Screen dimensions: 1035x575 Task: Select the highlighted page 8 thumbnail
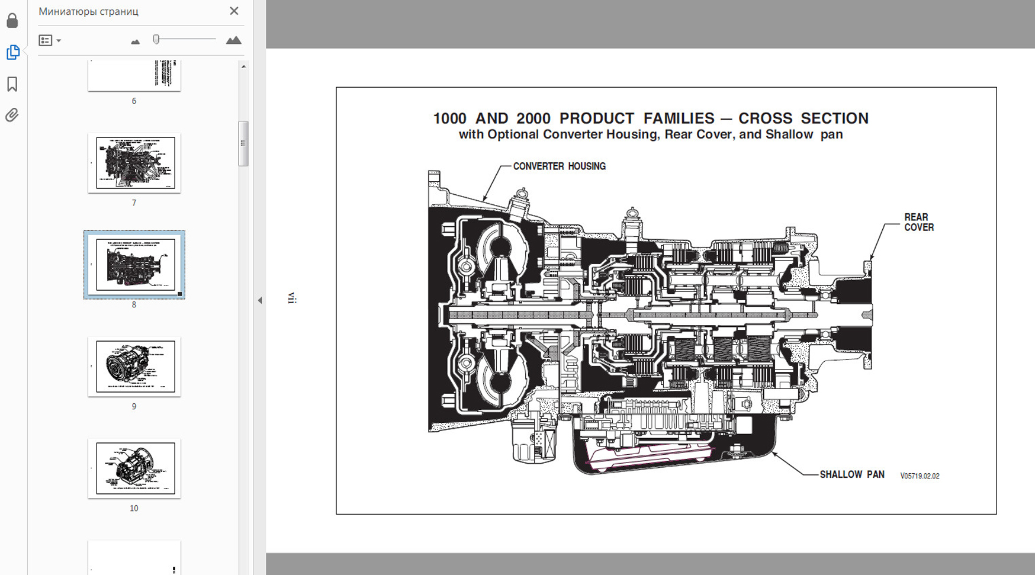pyautogui.click(x=134, y=265)
